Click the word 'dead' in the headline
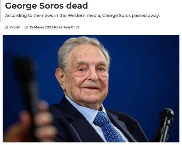 pyautogui.click(x=77, y=6)
